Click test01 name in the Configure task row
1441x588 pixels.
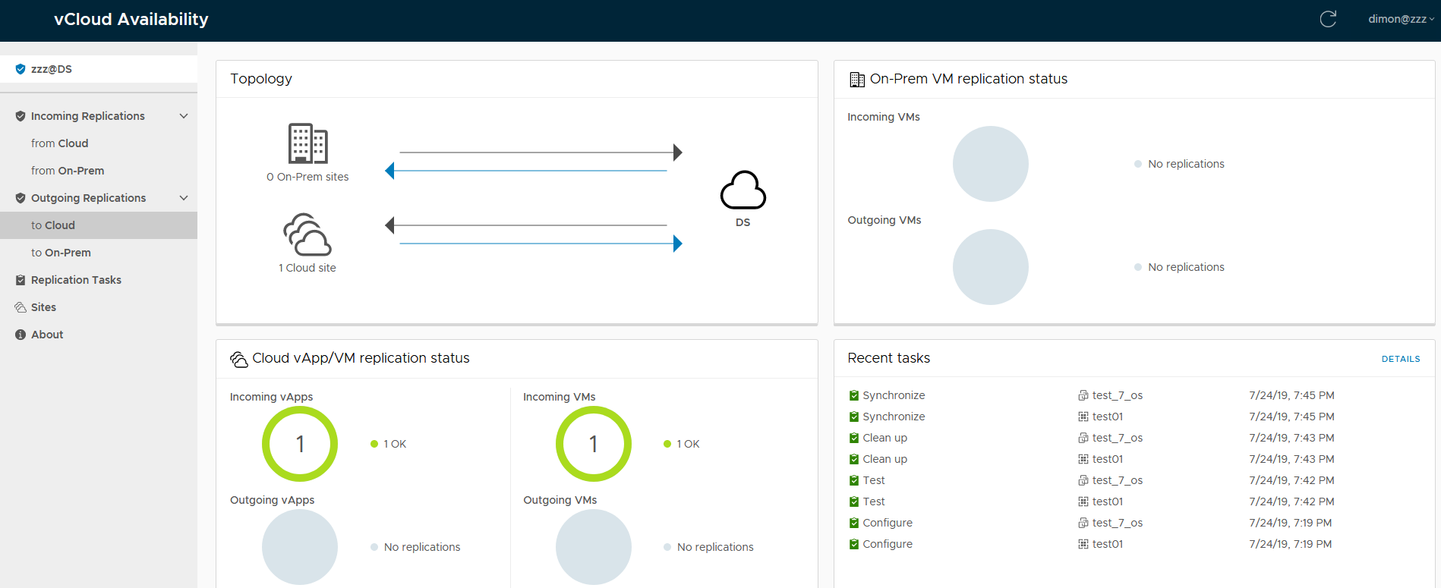(x=1108, y=544)
